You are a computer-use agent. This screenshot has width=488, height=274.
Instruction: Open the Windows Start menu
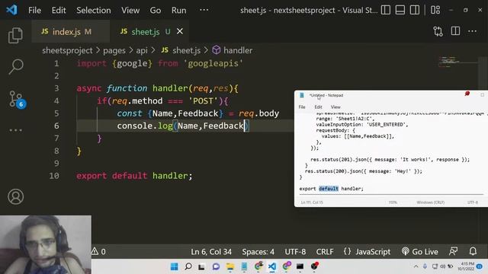[175, 266]
